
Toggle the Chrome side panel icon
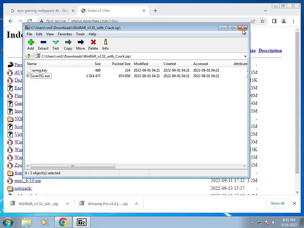click(274, 21)
